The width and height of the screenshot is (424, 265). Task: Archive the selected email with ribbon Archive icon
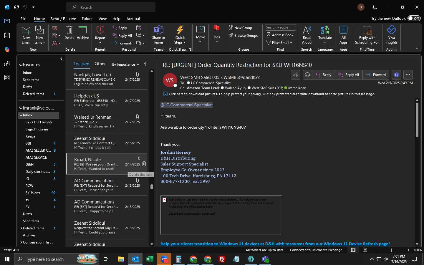83,32
